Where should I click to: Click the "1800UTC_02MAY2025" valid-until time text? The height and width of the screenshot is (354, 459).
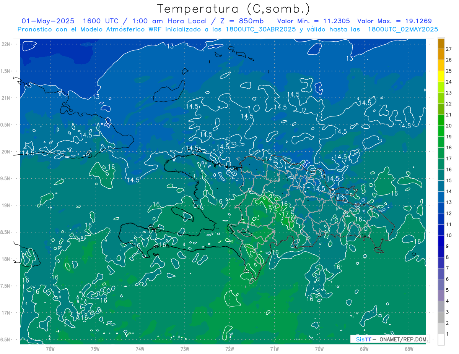403,29
